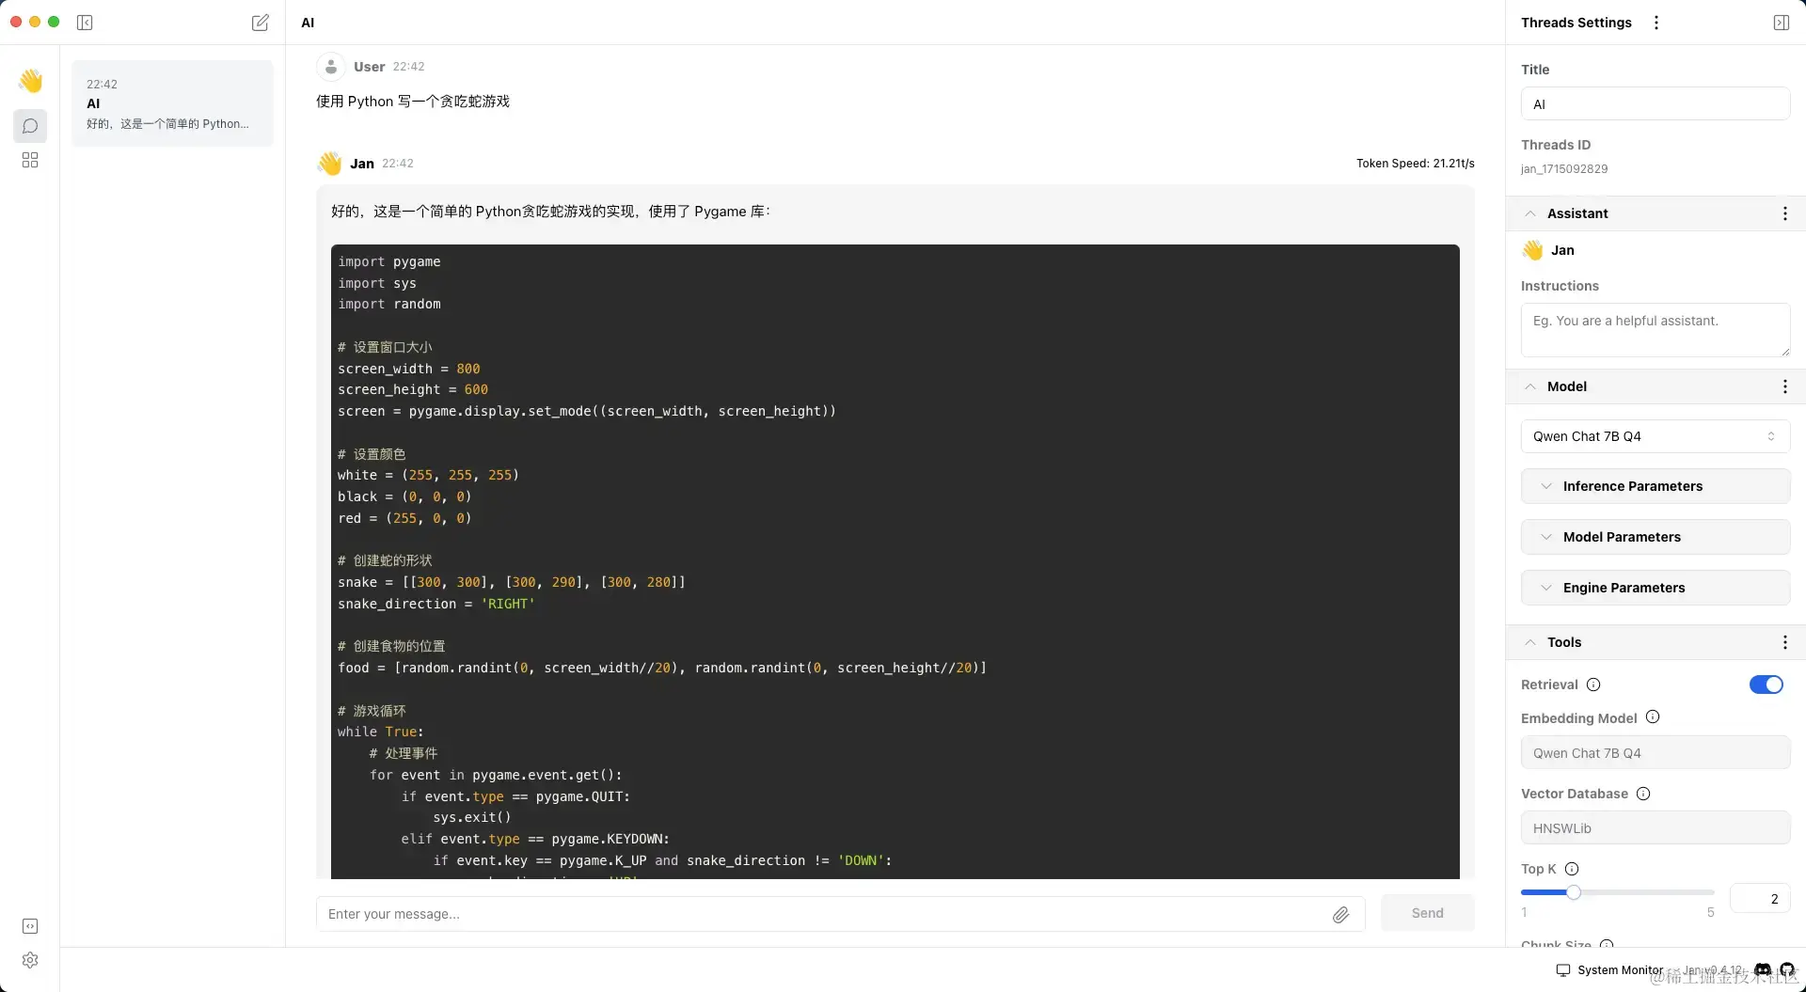Viewport: 1806px width, 992px height.
Task: Collapse the Tools section
Action: 1530,642
